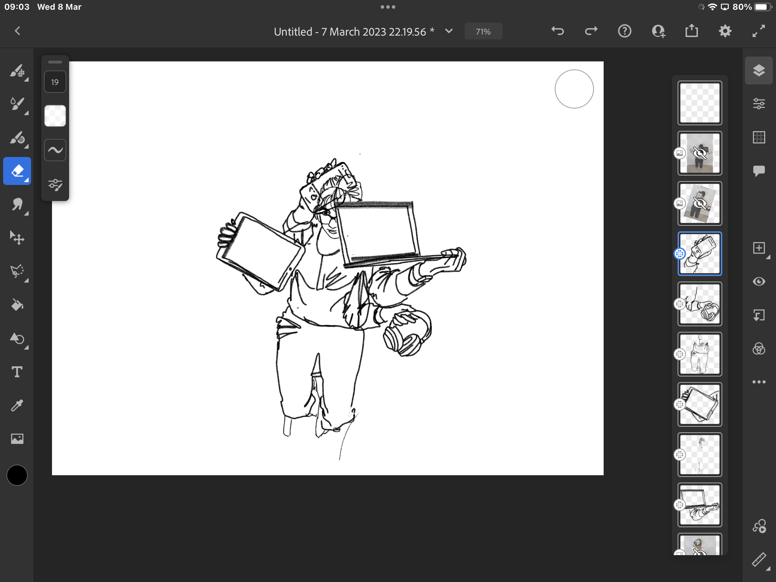Screen dimensions: 776x582
Task: Open the 71% zoom level menu
Action: (483, 31)
